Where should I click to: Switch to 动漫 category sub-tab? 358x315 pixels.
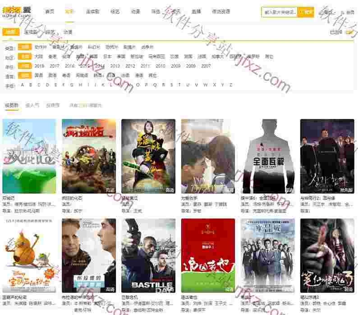tap(68, 32)
